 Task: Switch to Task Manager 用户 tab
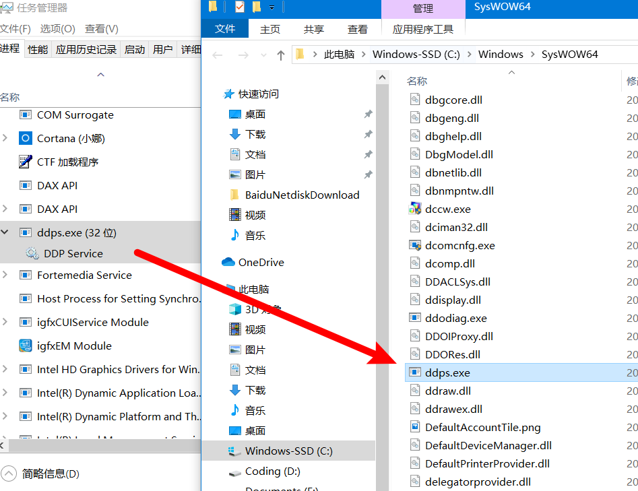click(x=163, y=50)
